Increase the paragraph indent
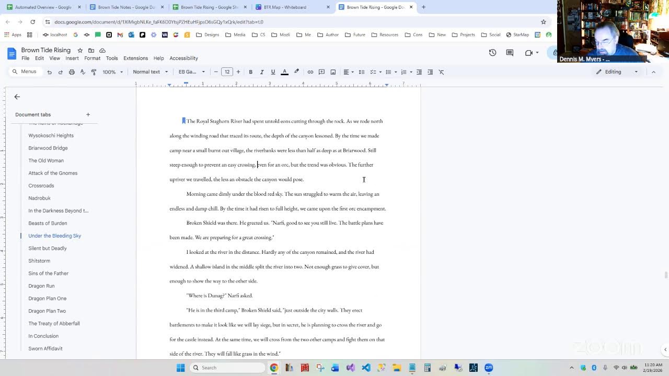Screen dimensions: 669x376 [x=430, y=72]
